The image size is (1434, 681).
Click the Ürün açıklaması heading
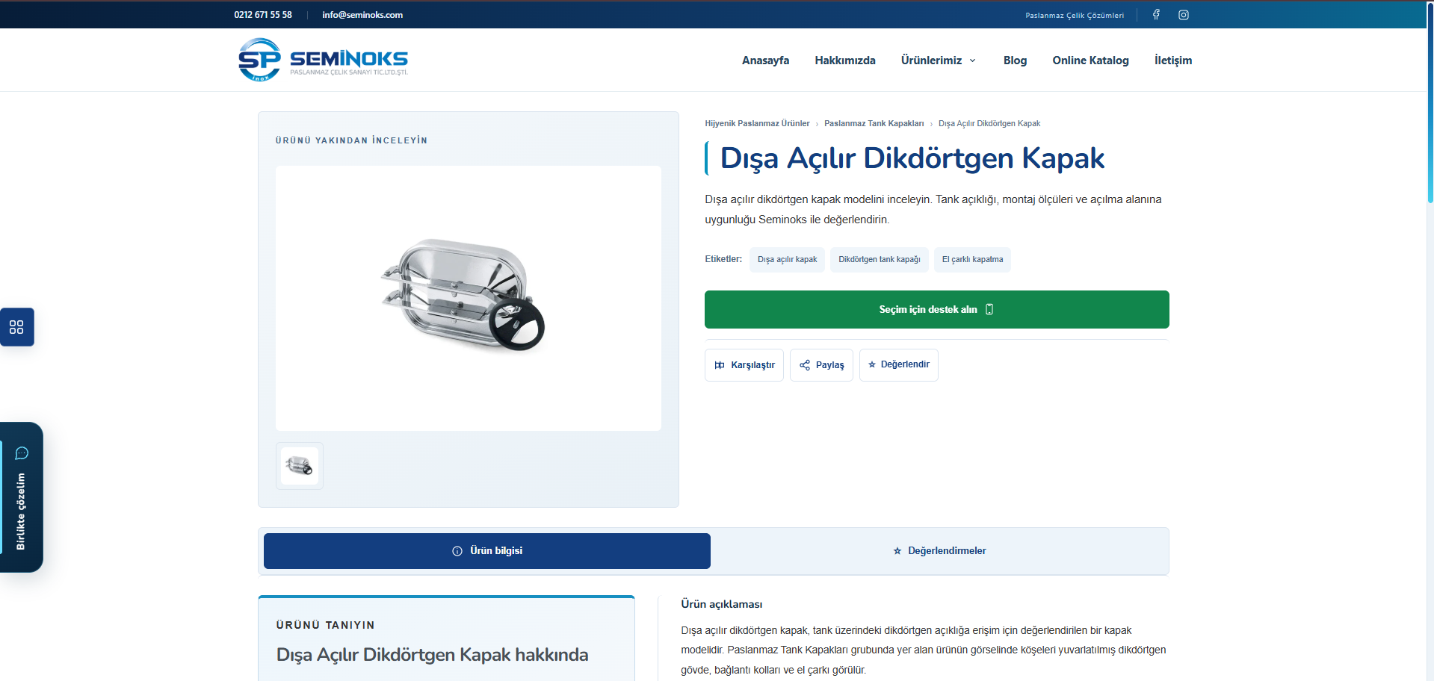pos(722,604)
